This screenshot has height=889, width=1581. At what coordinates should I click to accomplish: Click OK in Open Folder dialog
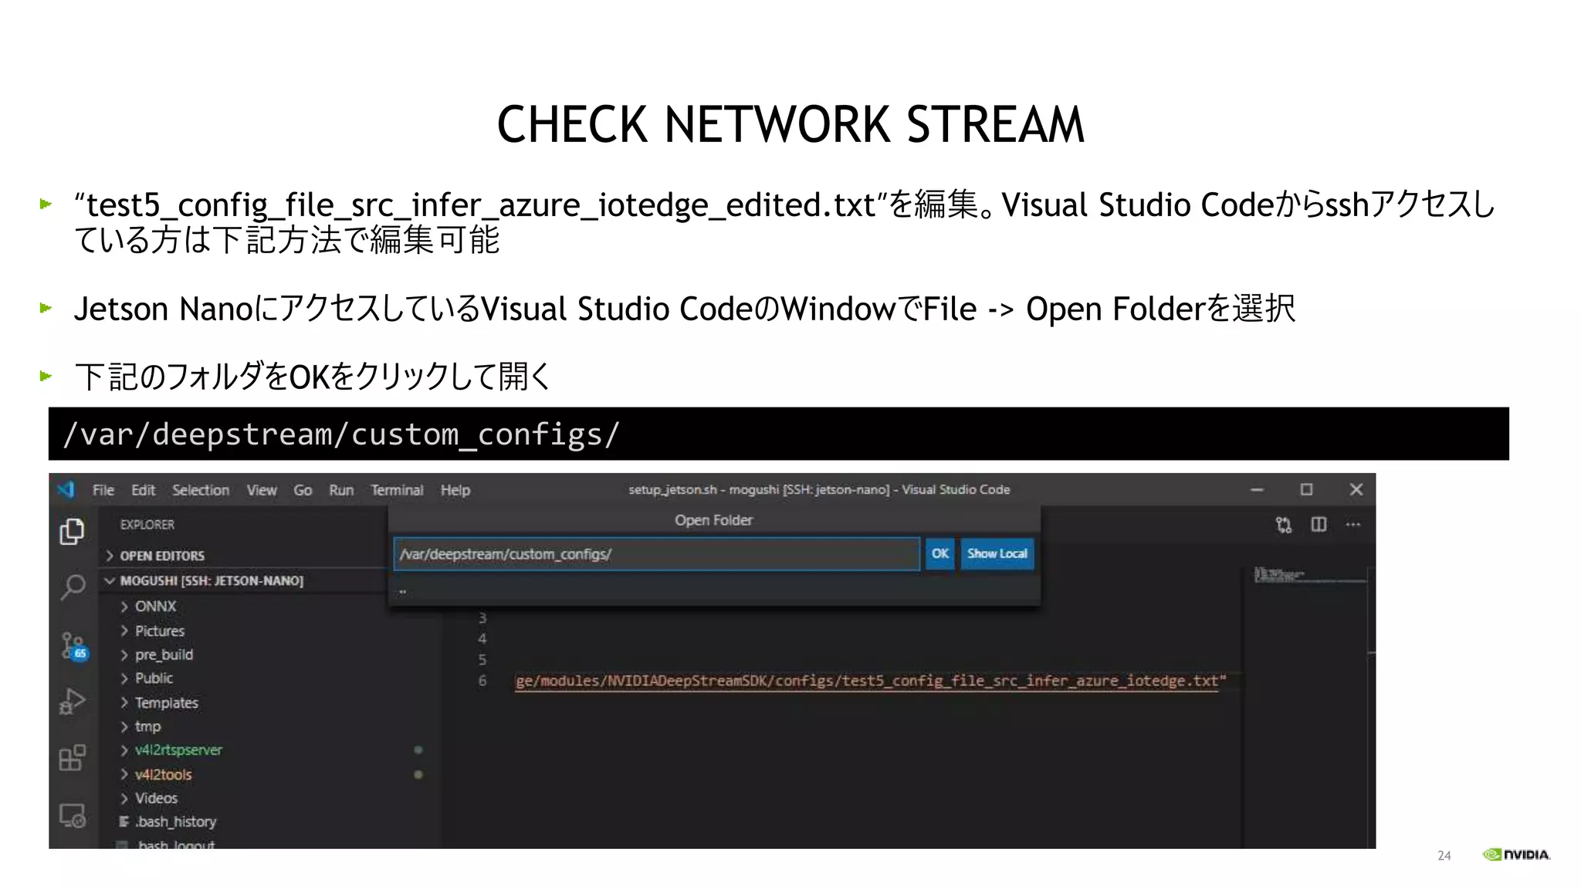[x=939, y=553]
